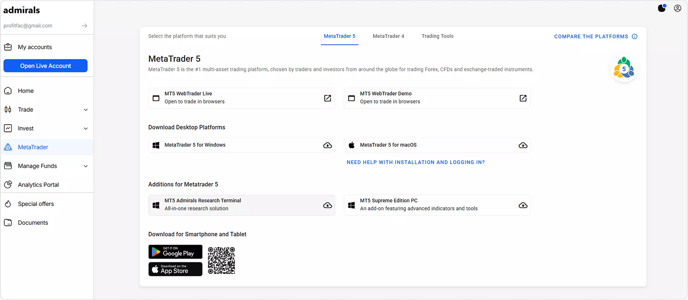Viewport: 688px width, 300px height.
Task: Download MetaTrader 5 for Windows cloud icon
Action: pyautogui.click(x=327, y=145)
